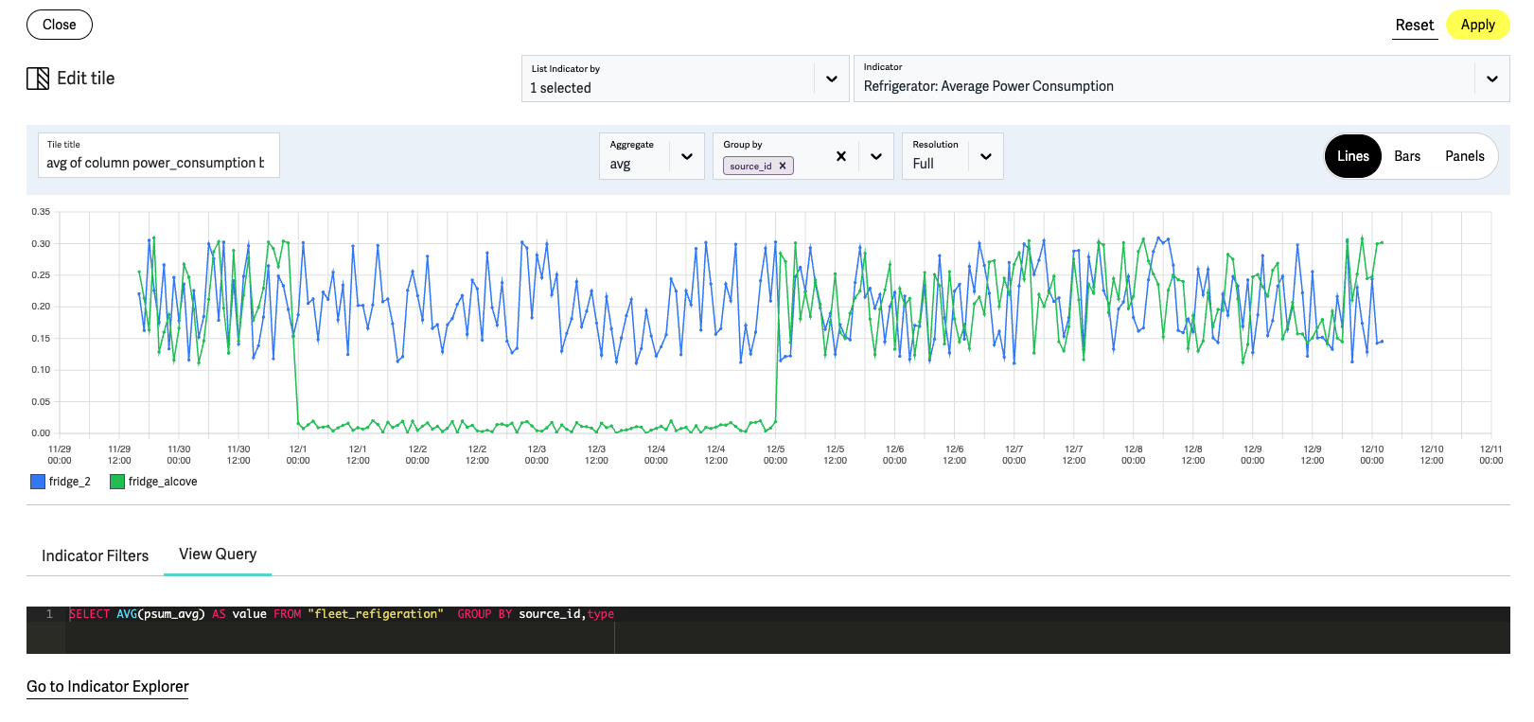Open the Indicator dropdown chevron

pos(1491,79)
